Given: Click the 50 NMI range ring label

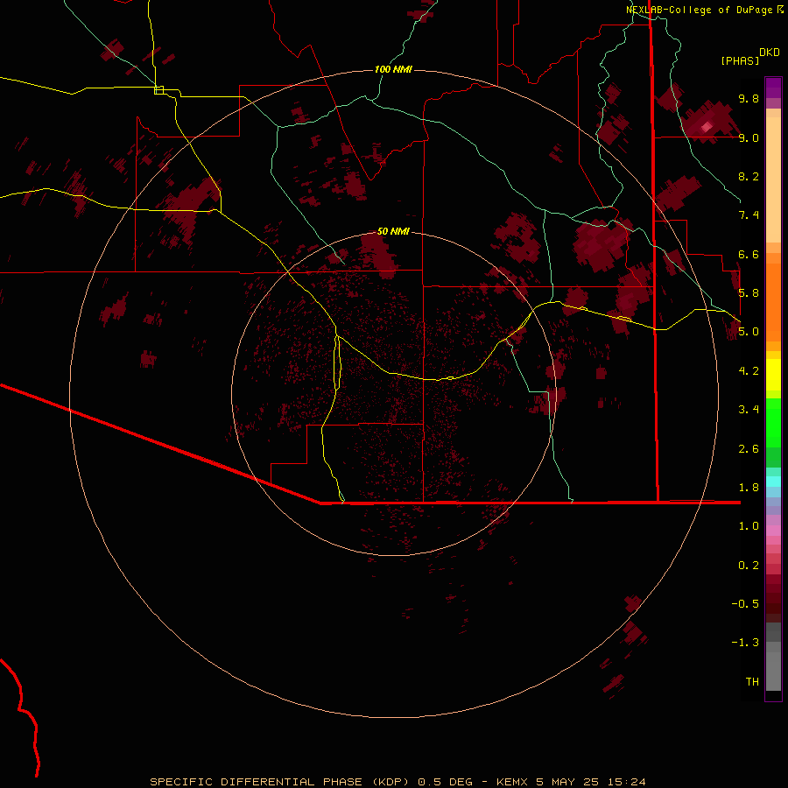Looking at the screenshot, I should (393, 231).
